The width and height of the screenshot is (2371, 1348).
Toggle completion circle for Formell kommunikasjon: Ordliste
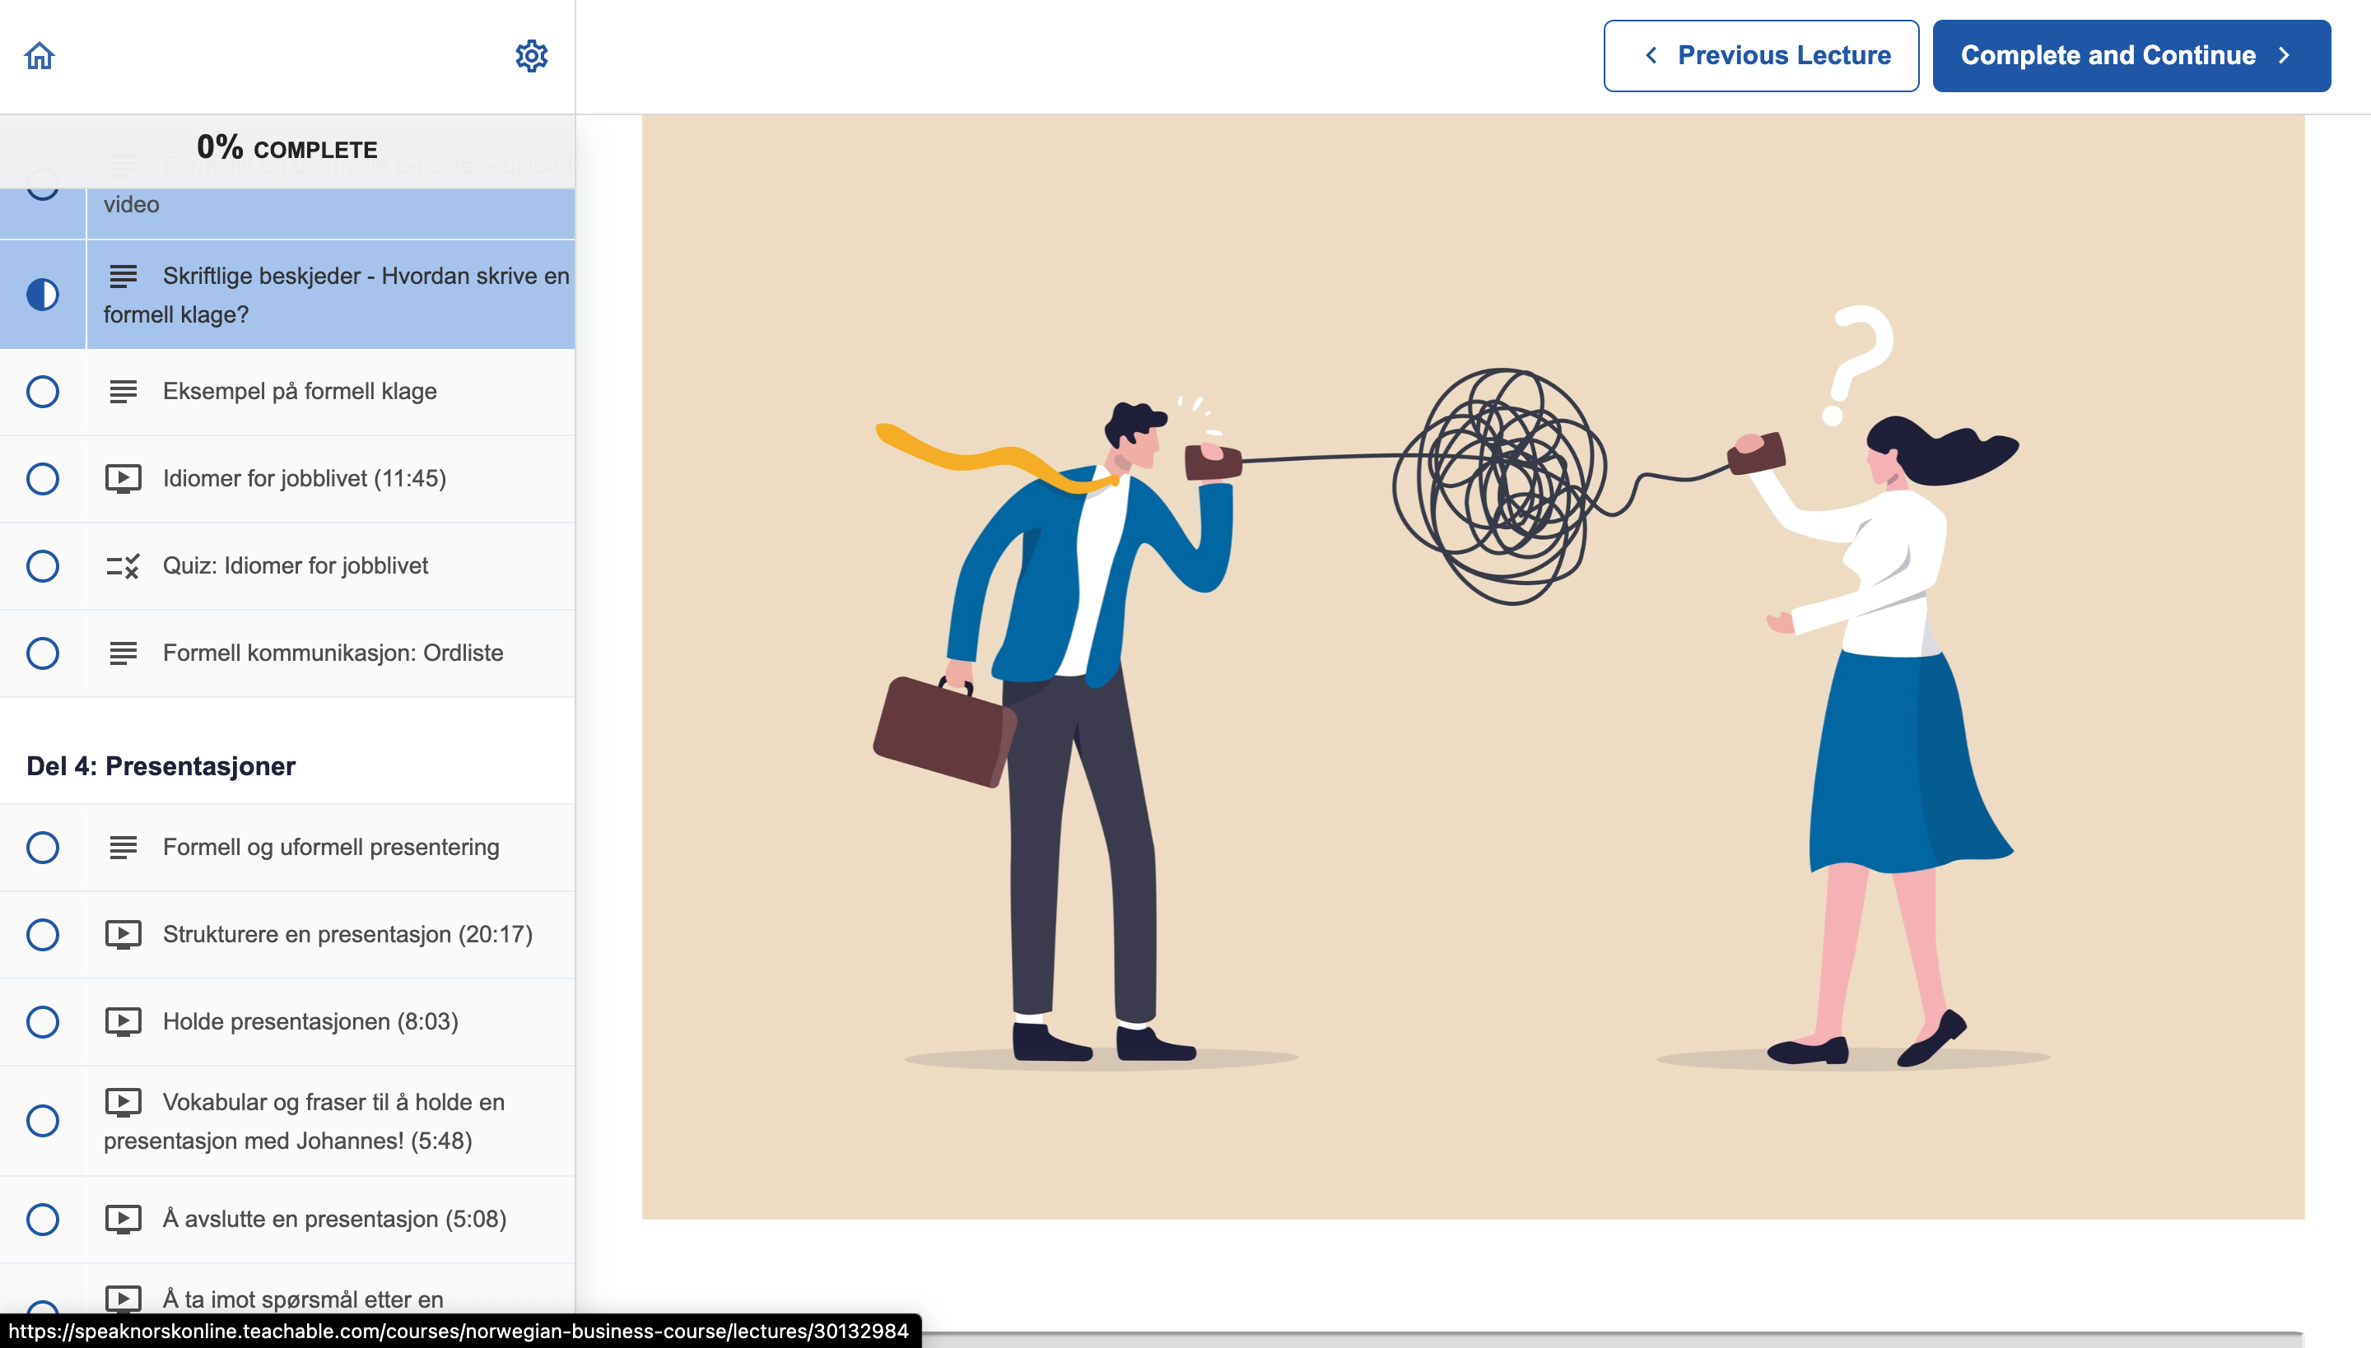pyautogui.click(x=43, y=653)
